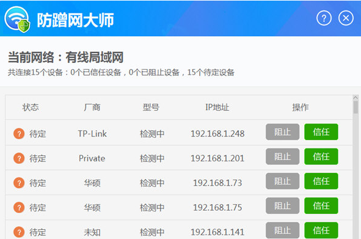Screen dimensions: 361x239
Task: Click the 型号 column header
Action: (151, 108)
